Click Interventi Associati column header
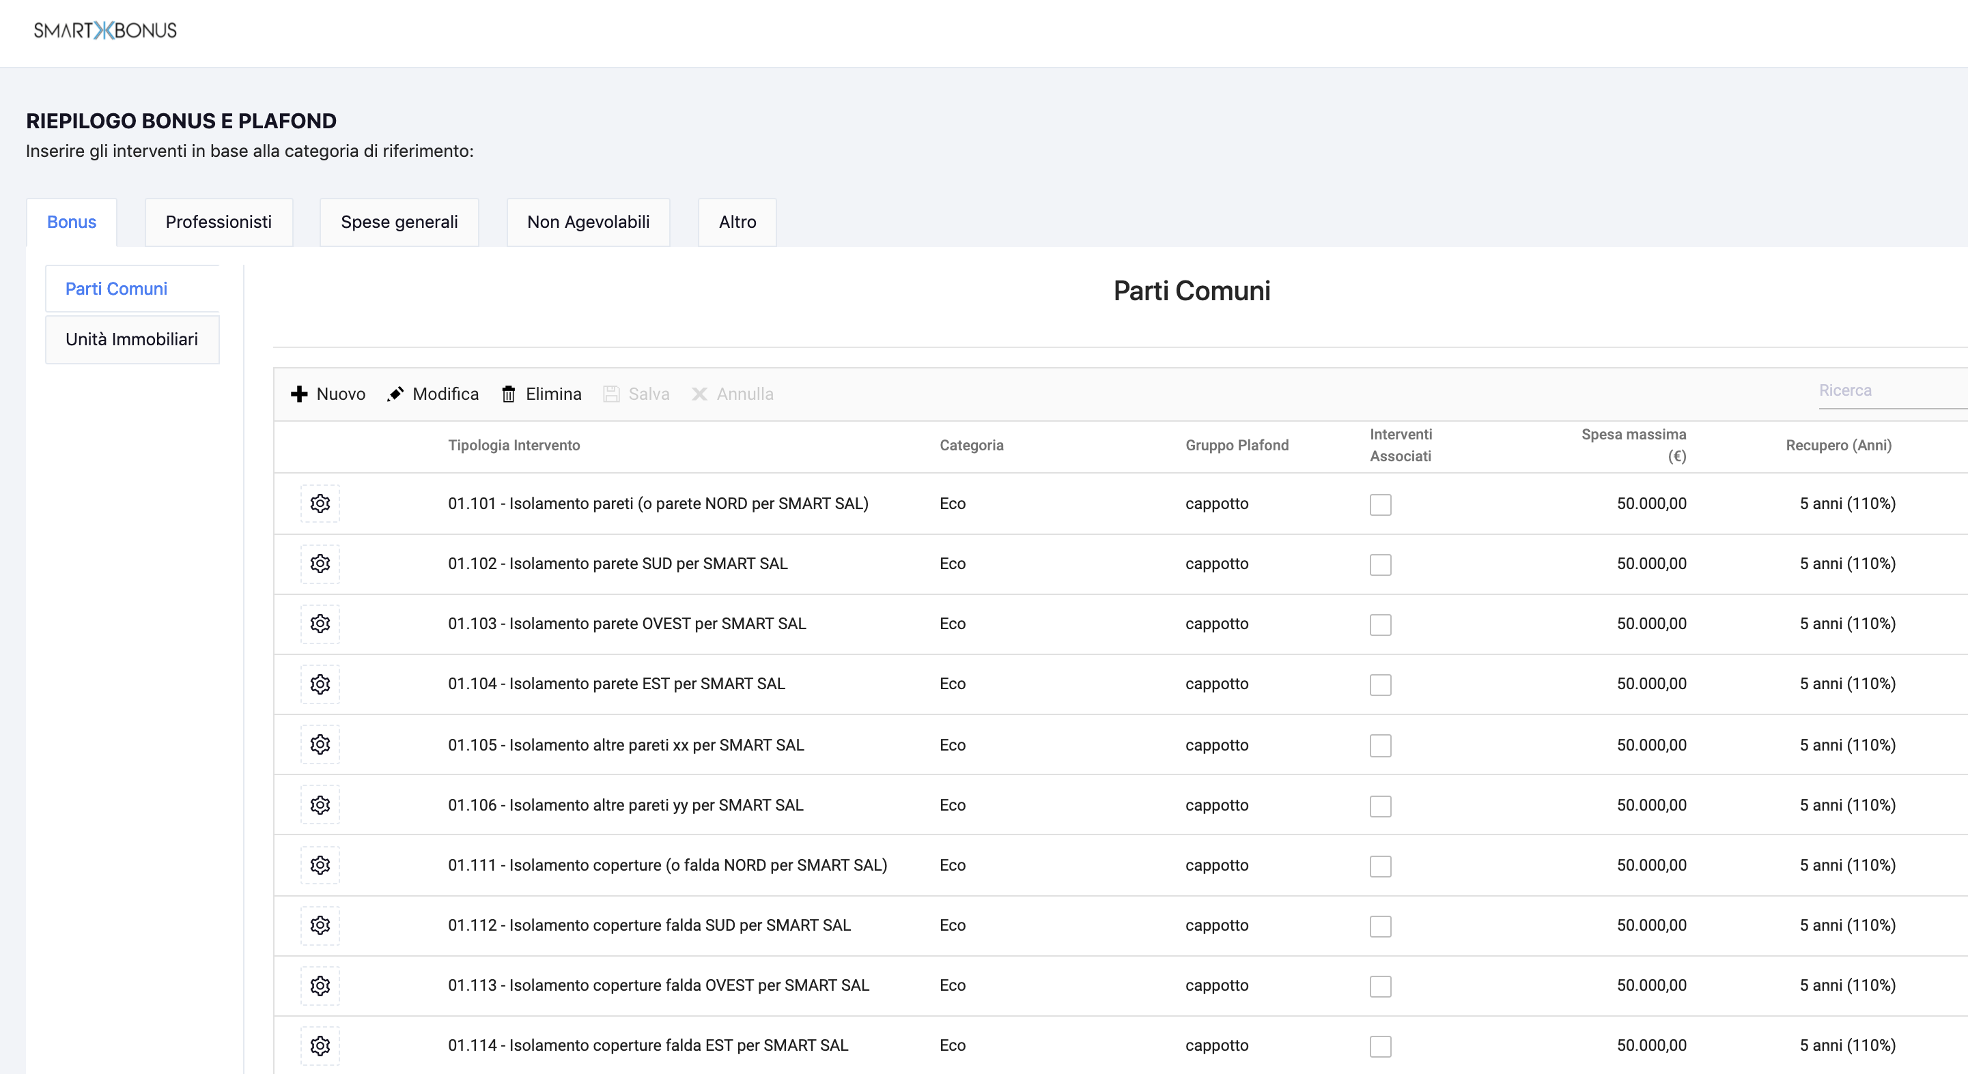The width and height of the screenshot is (1968, 1074). click(x=1401, y=445)
